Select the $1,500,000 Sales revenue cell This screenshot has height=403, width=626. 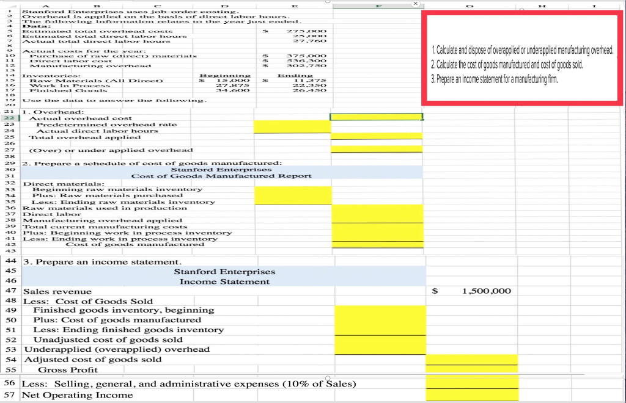point(471,291)
